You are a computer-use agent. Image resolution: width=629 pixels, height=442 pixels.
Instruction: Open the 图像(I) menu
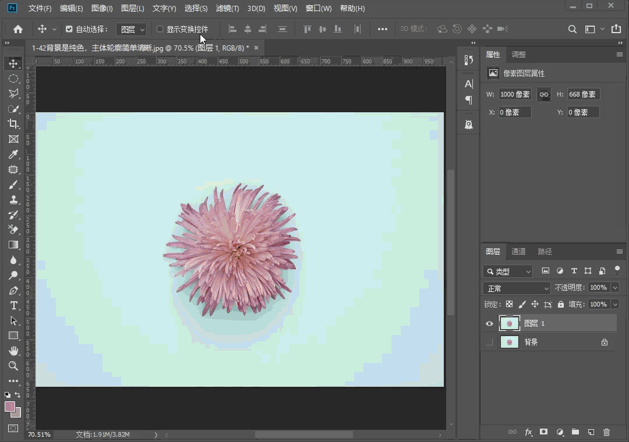coord(102,8)
